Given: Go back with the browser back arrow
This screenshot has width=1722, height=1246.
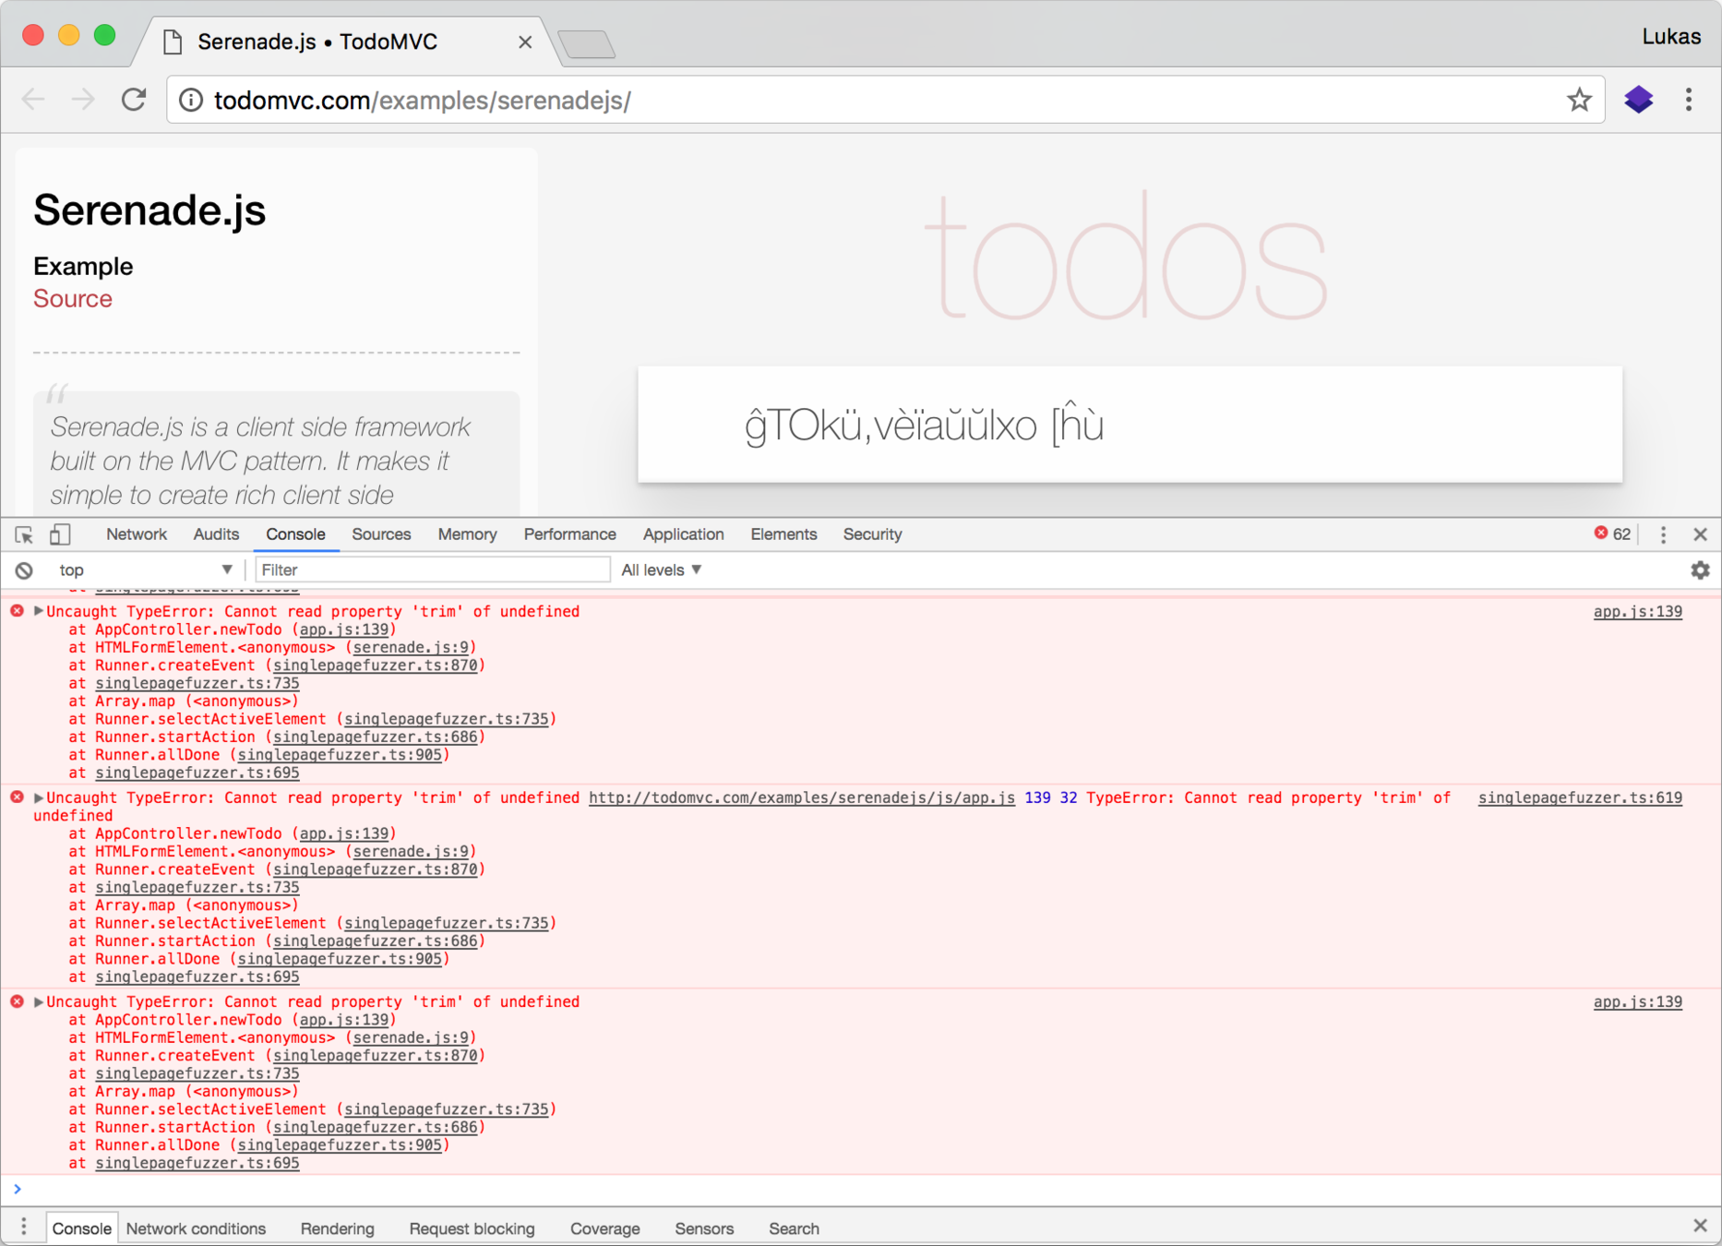Looking at the screenshot, I should [x=33, y=100].
